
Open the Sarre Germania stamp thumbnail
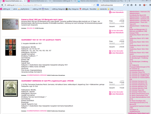(x=10, y=88)
